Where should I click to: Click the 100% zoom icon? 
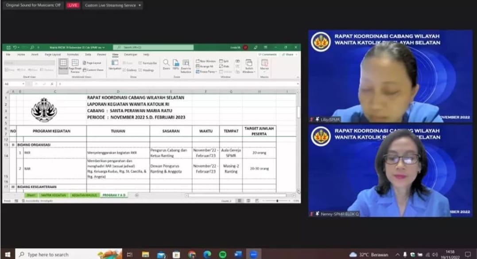click(176, 64)
